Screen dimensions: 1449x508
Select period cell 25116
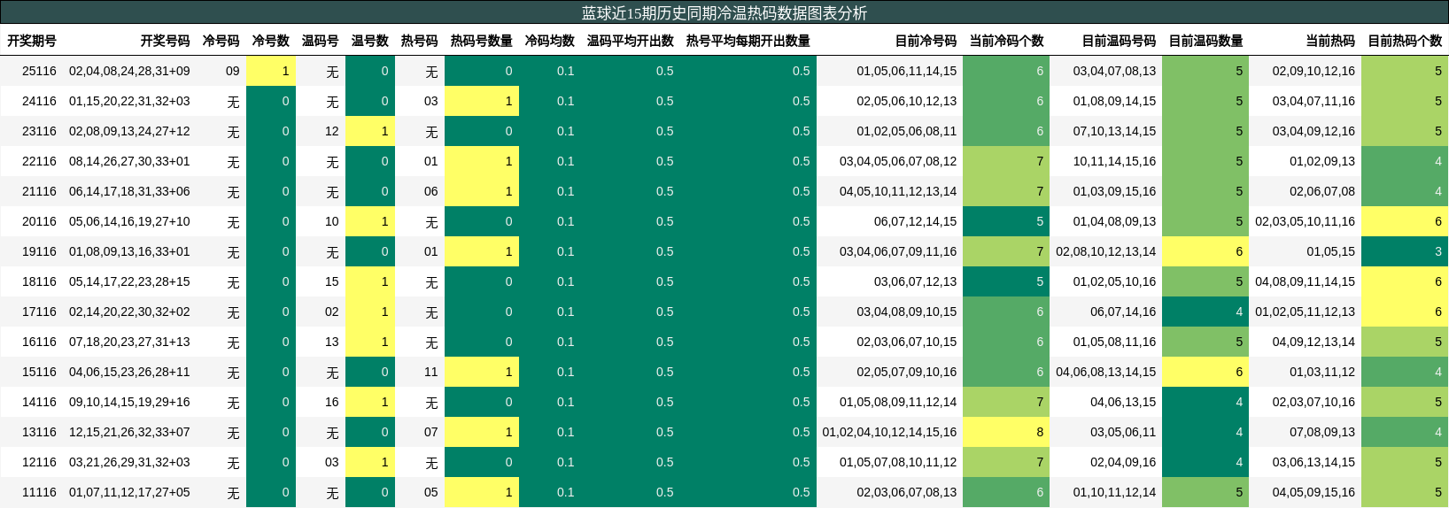coord(39,71)
